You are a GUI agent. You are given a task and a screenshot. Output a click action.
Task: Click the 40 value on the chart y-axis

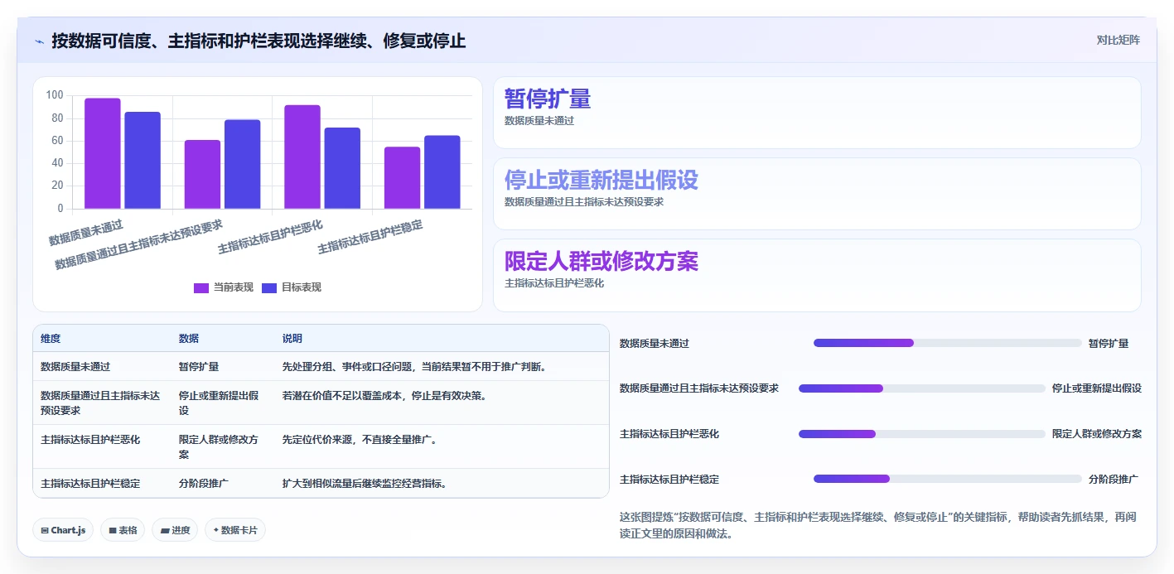[x=57, y=163]
